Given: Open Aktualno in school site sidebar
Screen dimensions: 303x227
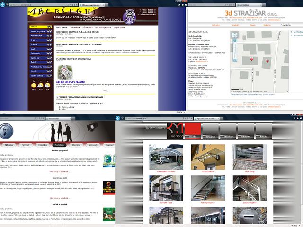Looking at the screenshot, I should click(41, 27).
